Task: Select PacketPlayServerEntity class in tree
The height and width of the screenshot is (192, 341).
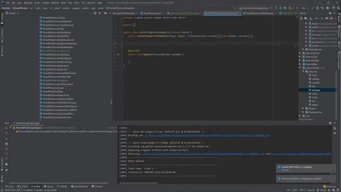Action: [x=52, y=29]
